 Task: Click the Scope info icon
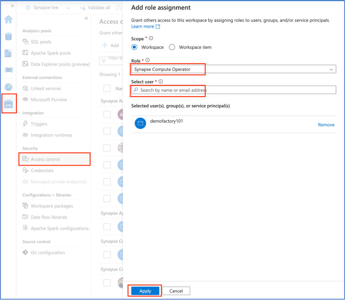tap(151, 38)
